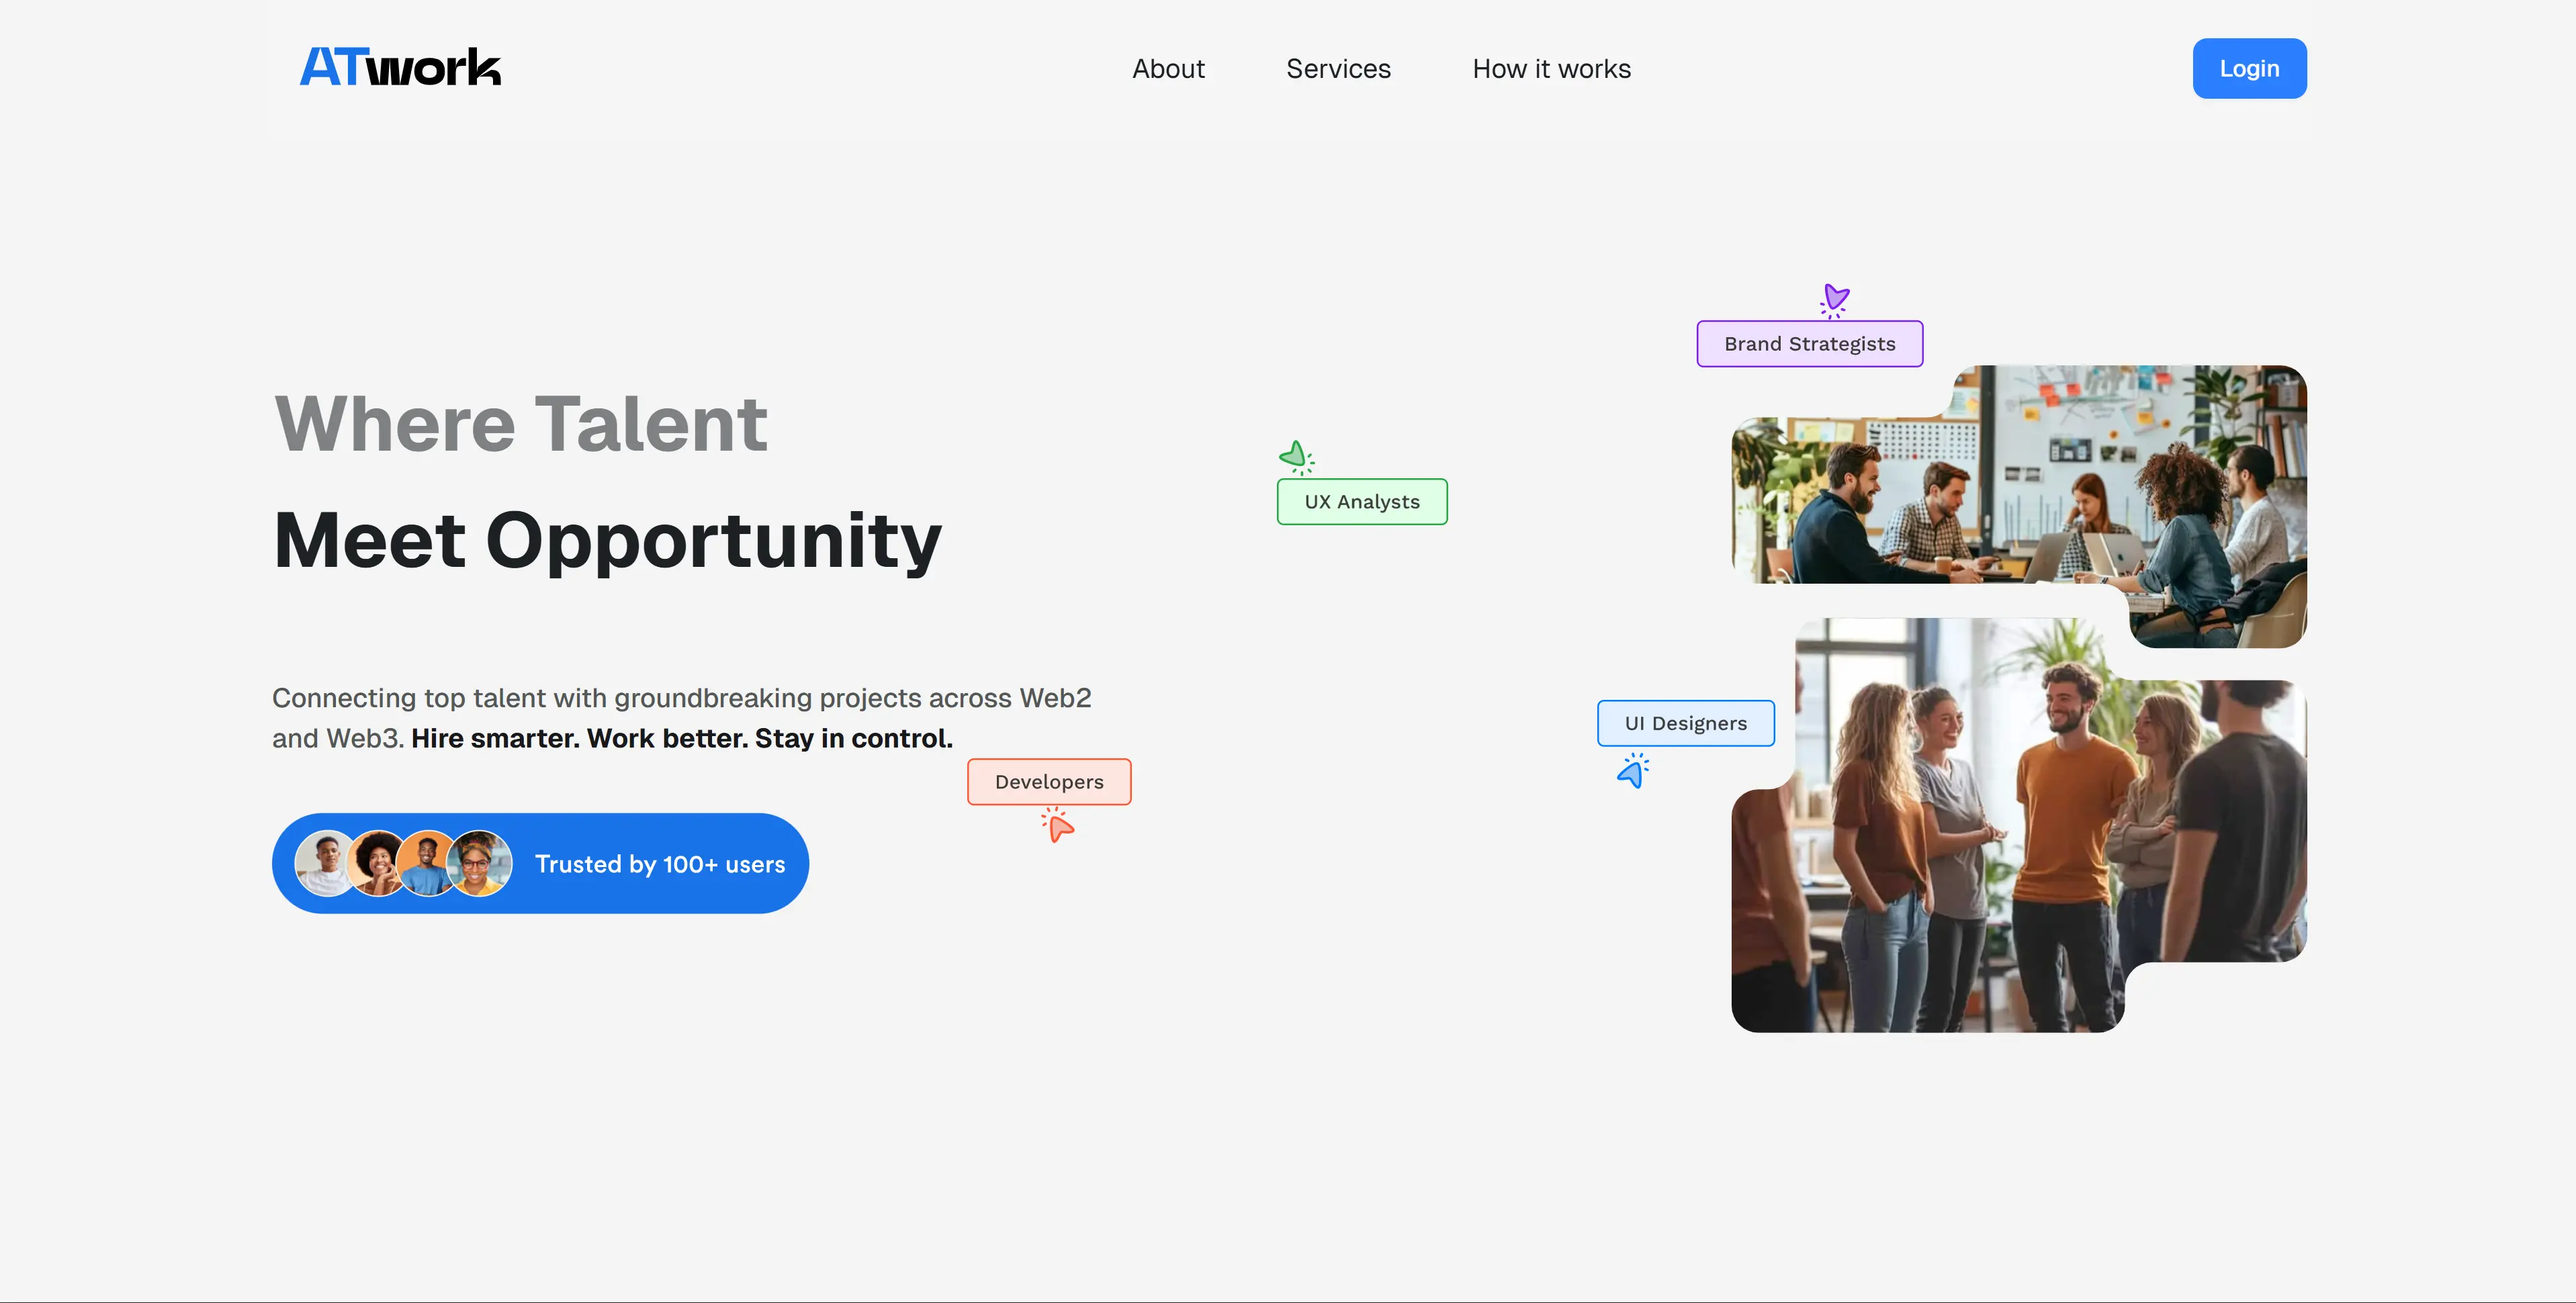
Task: Click the Hire smarter. Work better. text
Action: click(580, 738)
